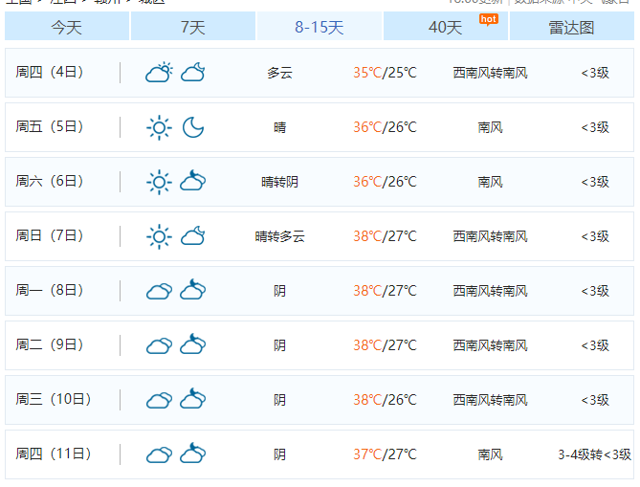Viewport: 640px width, 487px height.
Task: Click night cloudy icon for 周日 7日
Action: (193, 236)
